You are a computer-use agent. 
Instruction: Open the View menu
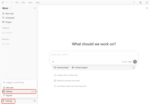point(30,2)
